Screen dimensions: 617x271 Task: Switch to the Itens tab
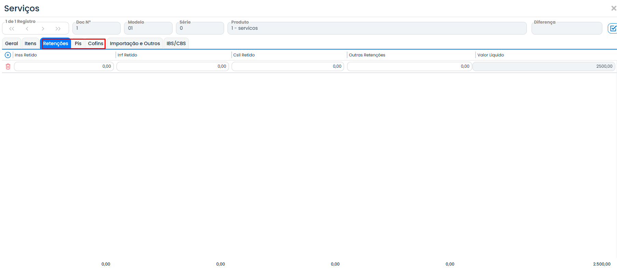[x=30, y=43]
